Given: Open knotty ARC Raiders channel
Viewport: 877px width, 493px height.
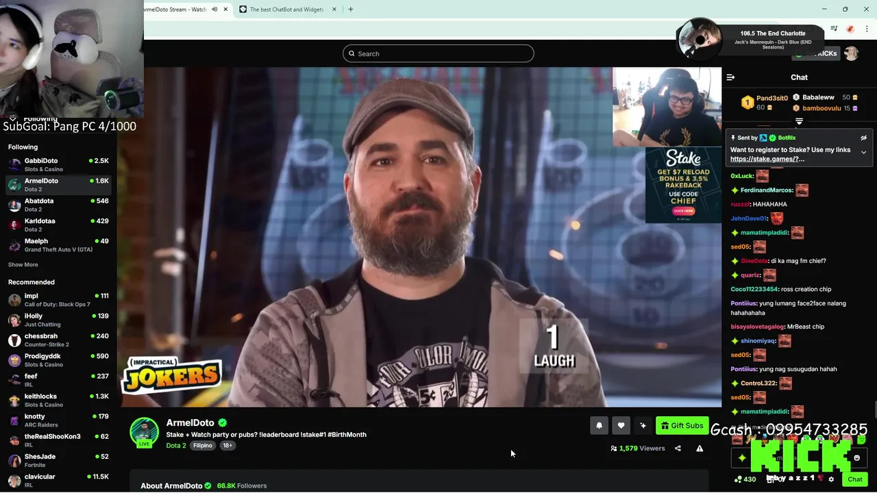Looking at the screenshot, I should point(58,420).
